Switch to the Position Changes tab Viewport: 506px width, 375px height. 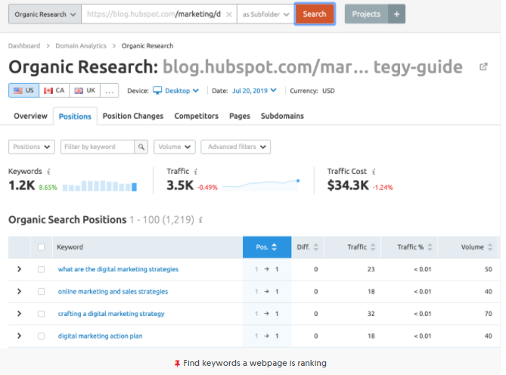coord(133,116)
